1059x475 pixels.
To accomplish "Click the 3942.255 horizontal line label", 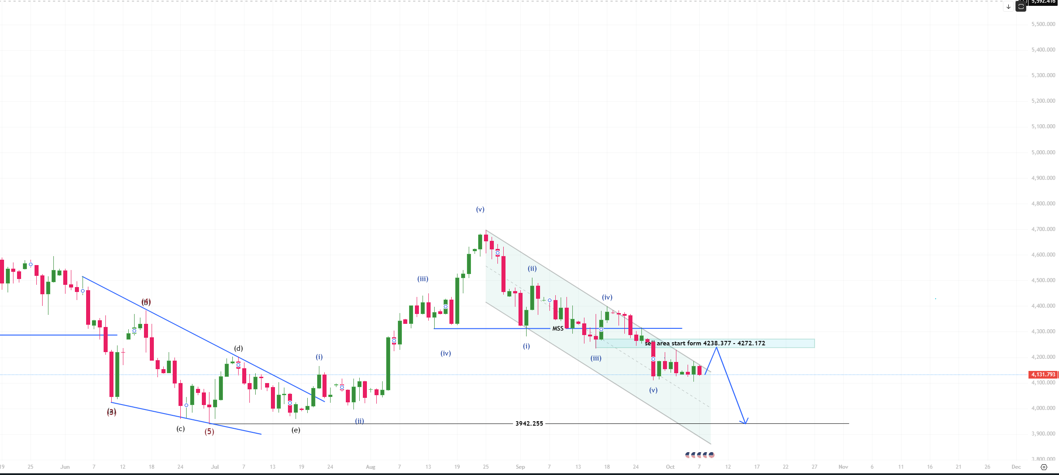I will tap(529, 423).
